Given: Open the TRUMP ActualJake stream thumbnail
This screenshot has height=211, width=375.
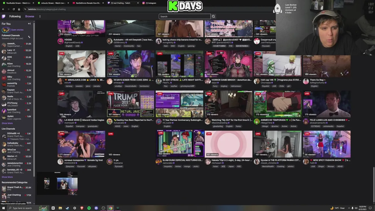Looking at the screenshot, I should [x=130, y=104].
